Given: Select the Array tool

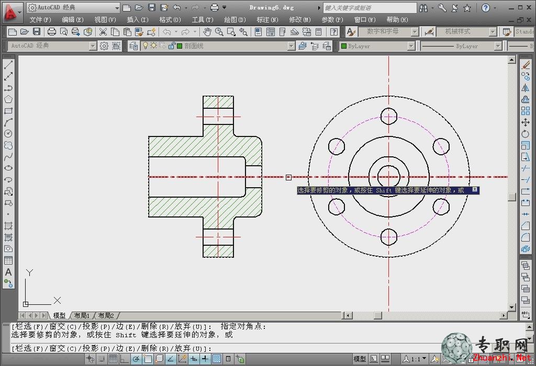Looking at the screenshot, I should click(526, 111).
